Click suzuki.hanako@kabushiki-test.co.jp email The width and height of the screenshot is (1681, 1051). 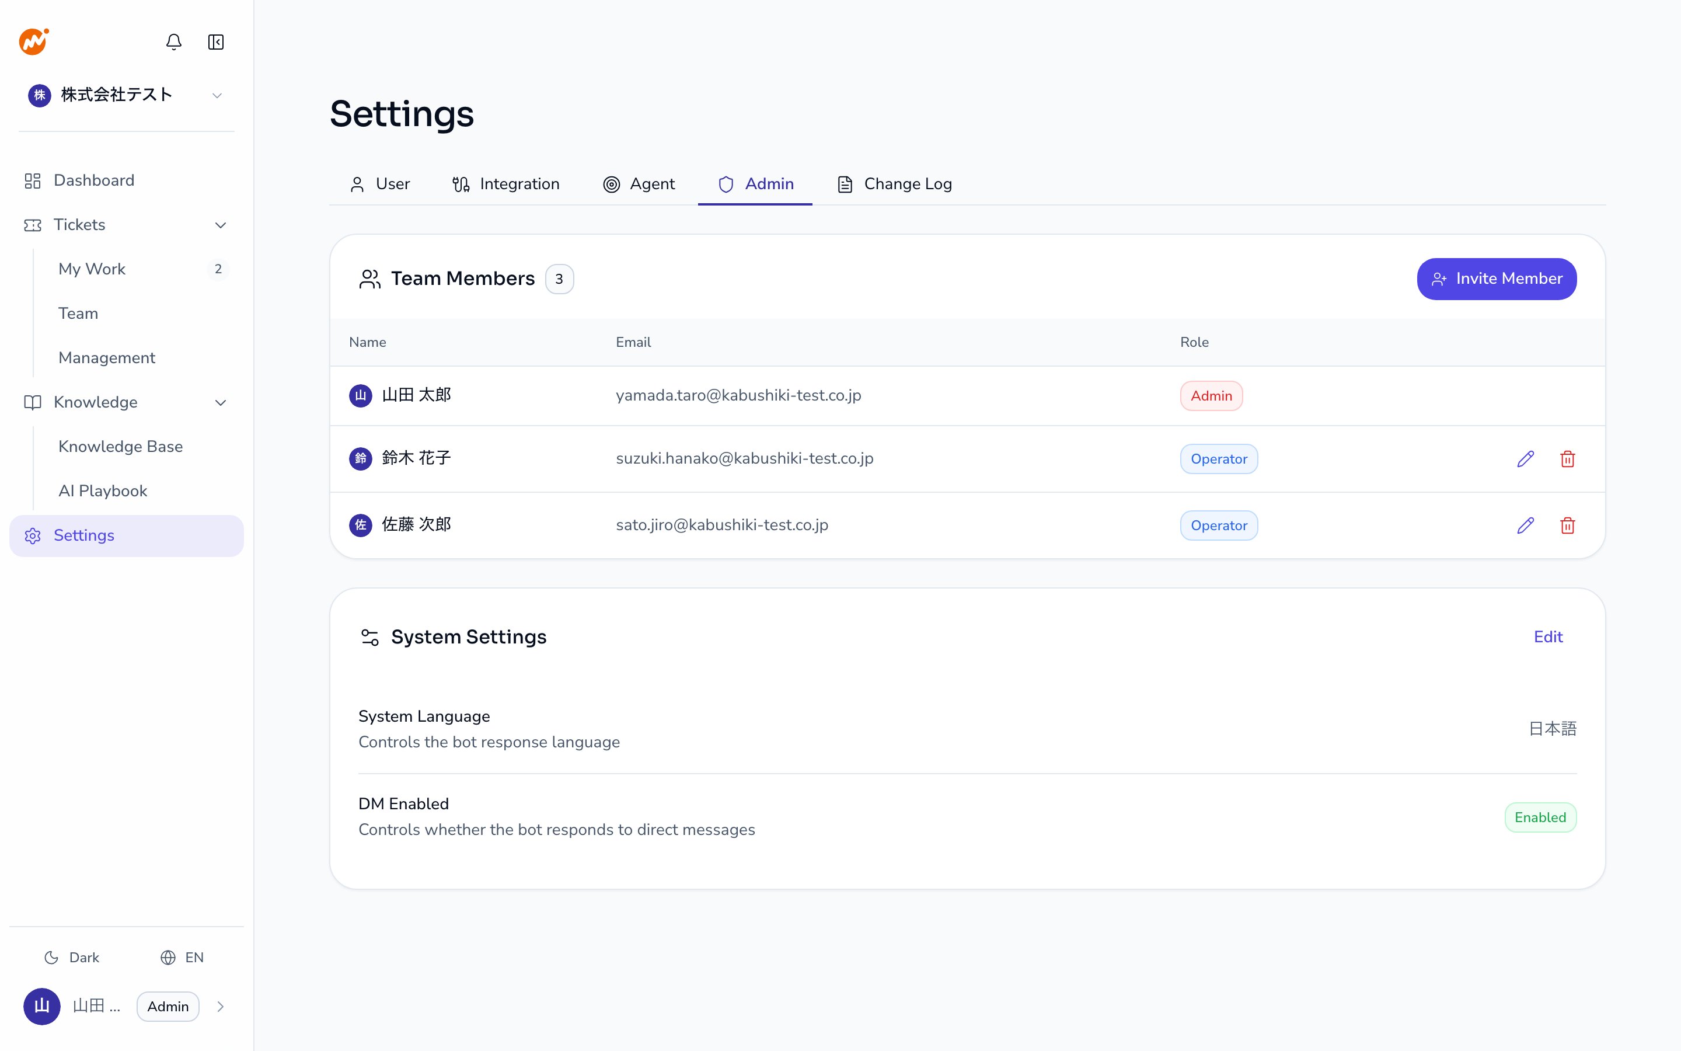pyautogui.click(x=745, y=459)
